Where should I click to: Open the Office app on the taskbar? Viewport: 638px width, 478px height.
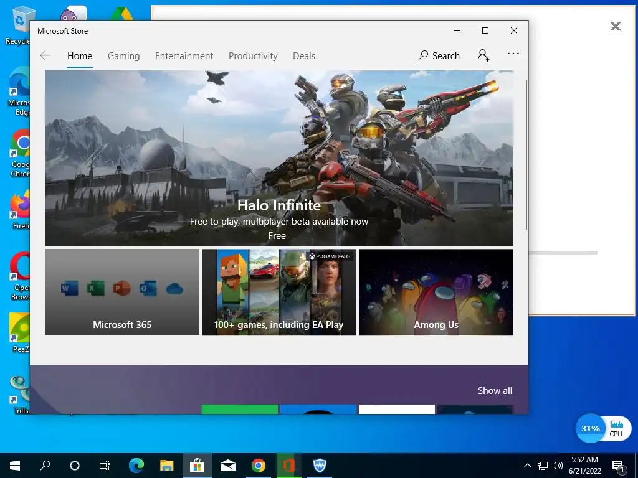tap(288, 466)
